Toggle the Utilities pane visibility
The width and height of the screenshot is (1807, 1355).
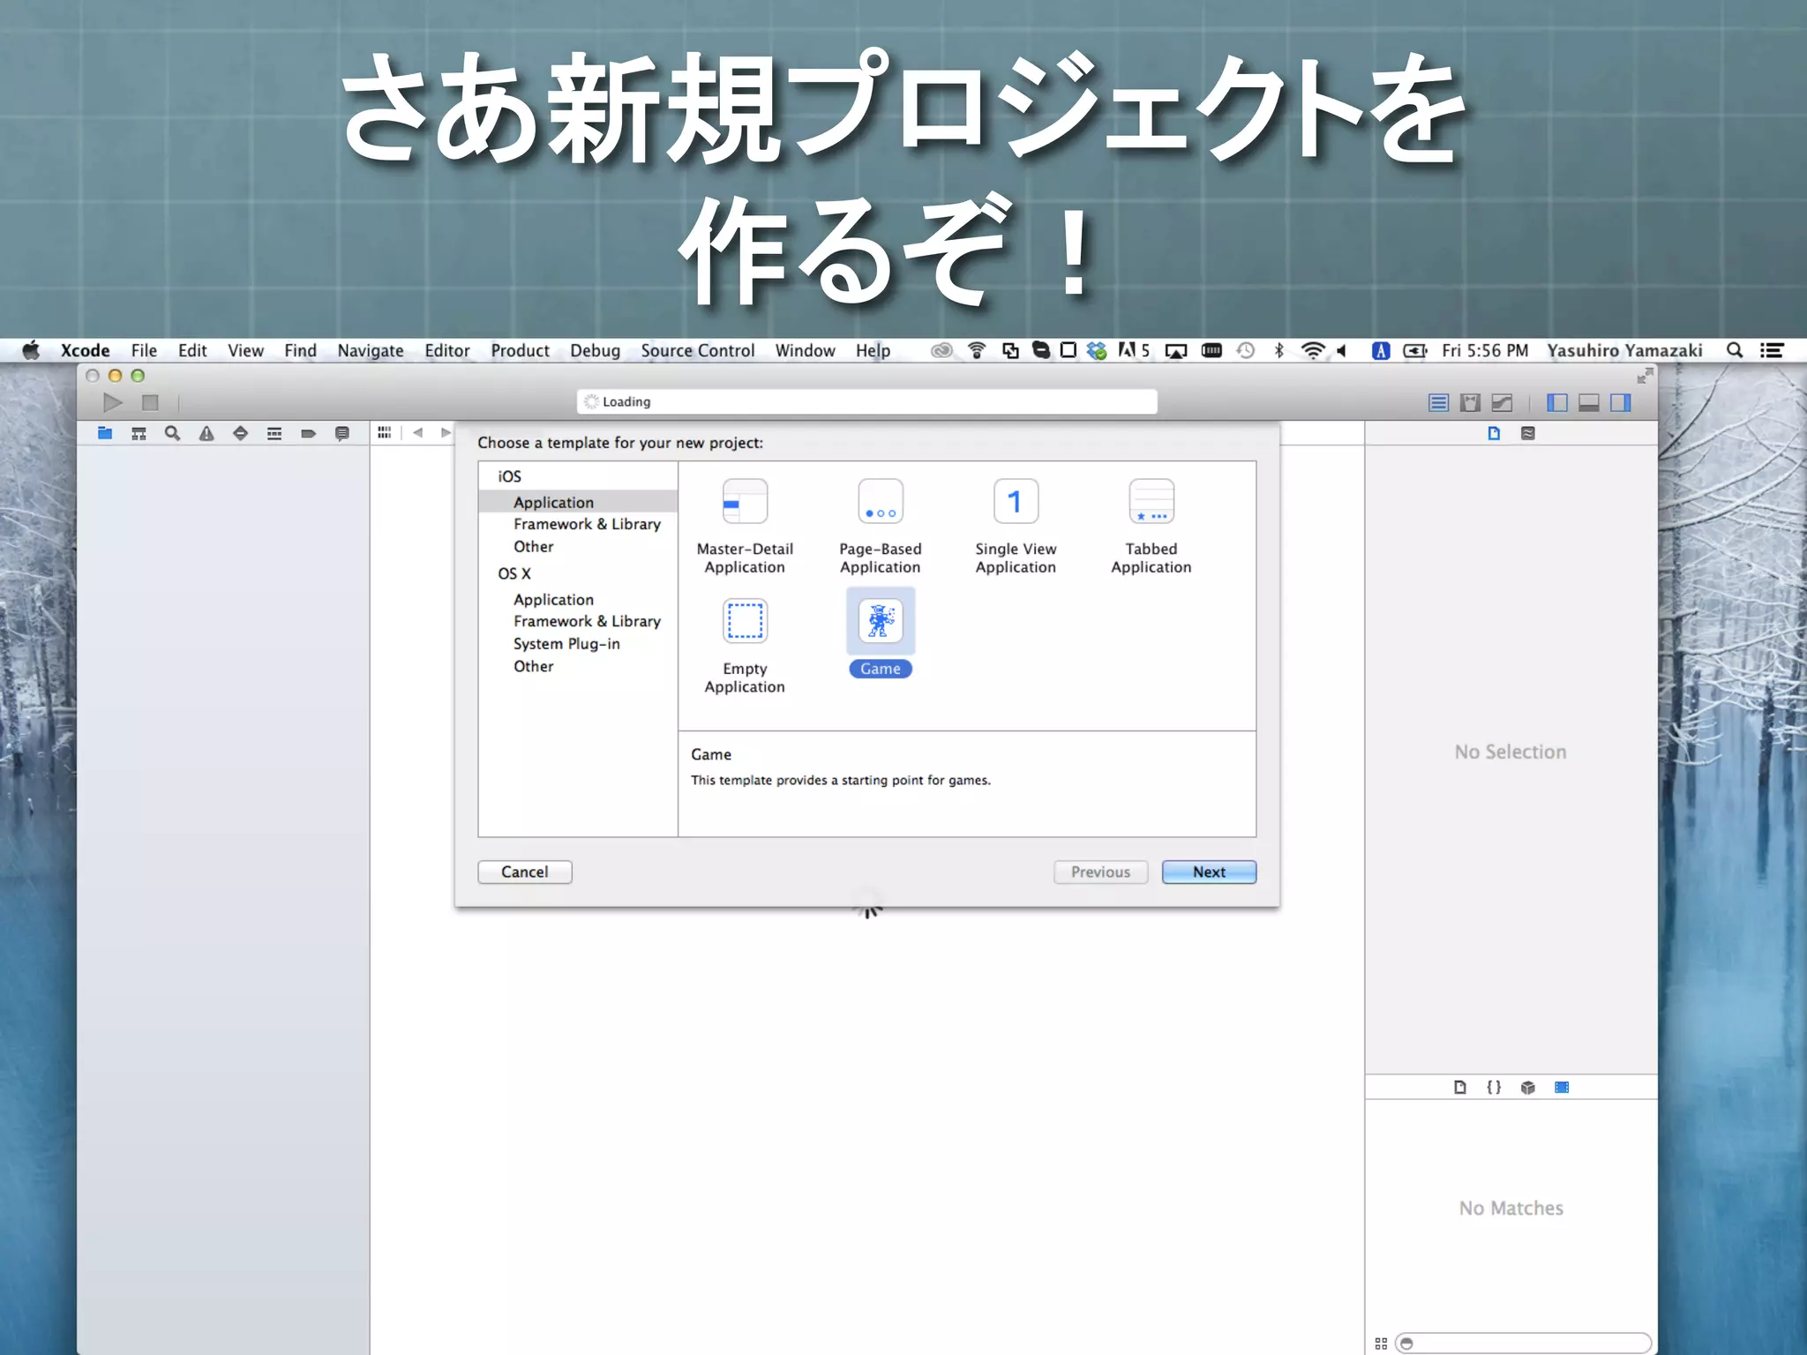pos(1621,403)
